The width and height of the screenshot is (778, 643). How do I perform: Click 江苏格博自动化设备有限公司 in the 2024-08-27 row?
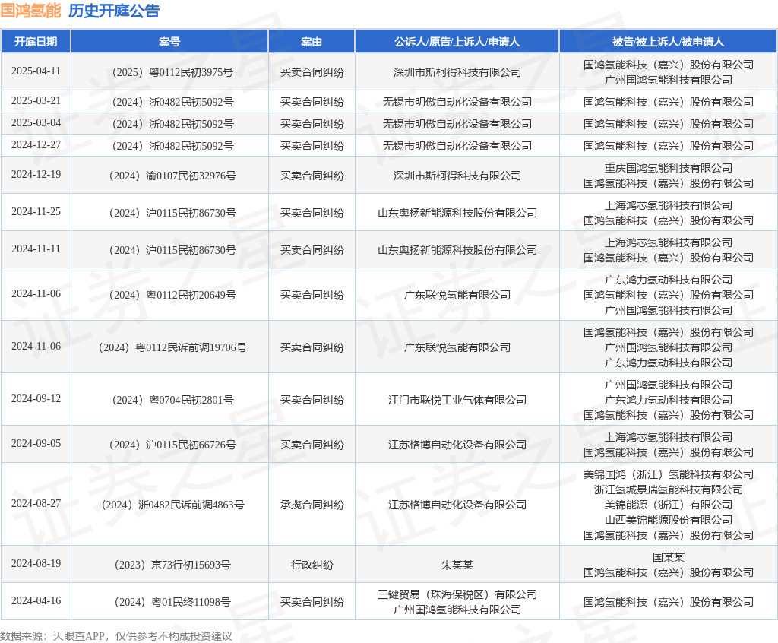coord(457,505)
